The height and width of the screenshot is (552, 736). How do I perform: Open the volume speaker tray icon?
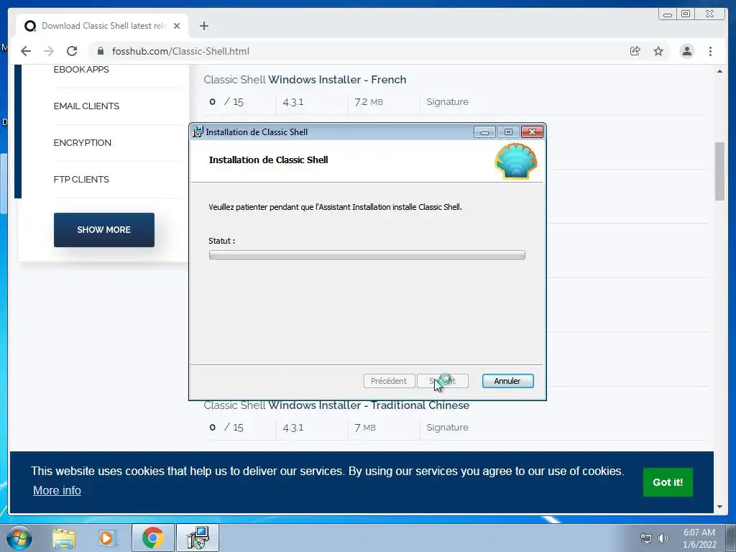[x=663, y=538]
